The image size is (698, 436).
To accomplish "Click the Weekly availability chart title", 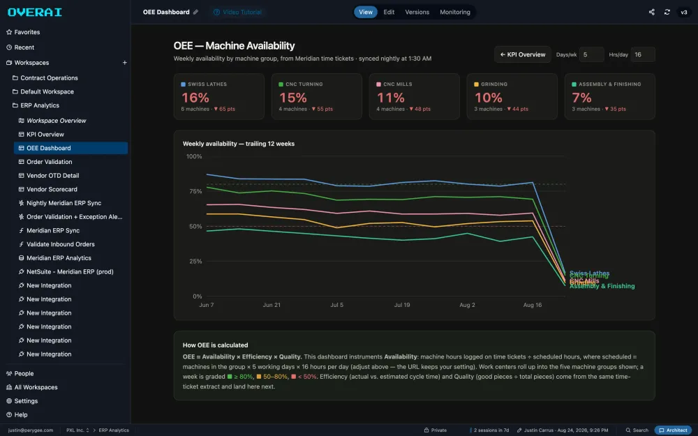I will click(239, 144).
